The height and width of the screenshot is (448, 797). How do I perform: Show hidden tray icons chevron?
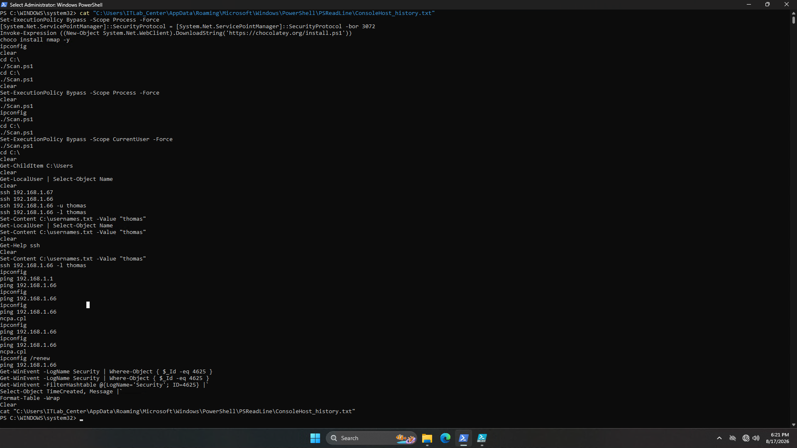point(719,438)
